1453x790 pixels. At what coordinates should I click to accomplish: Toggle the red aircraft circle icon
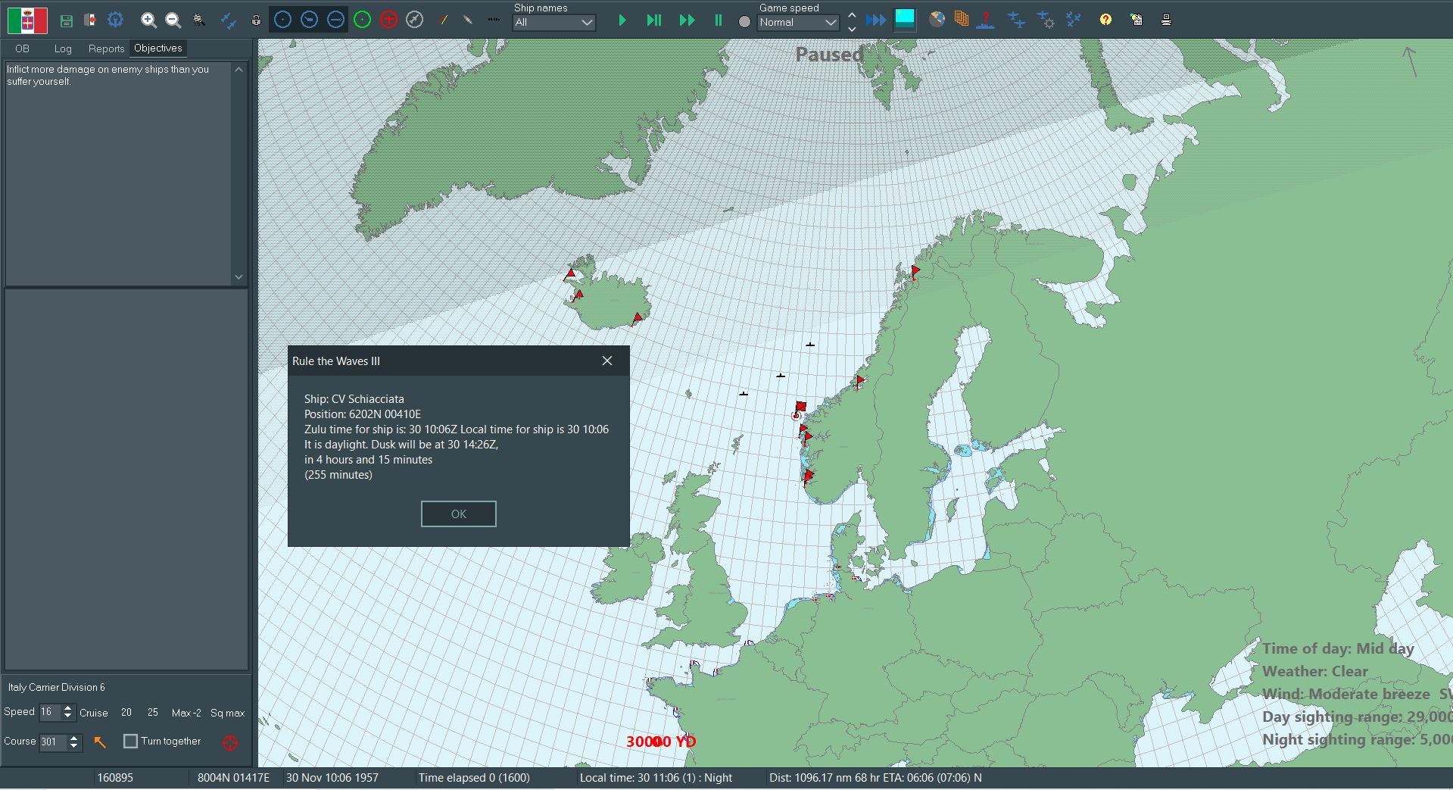point(388,20)
